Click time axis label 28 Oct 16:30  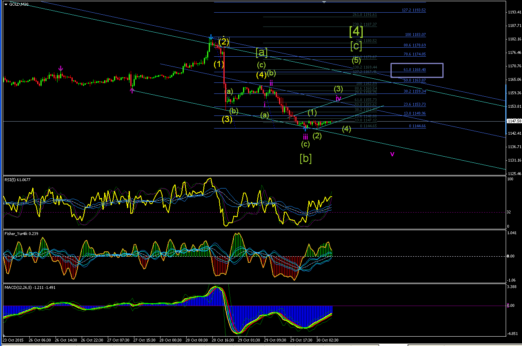click(x=223, y=340)
